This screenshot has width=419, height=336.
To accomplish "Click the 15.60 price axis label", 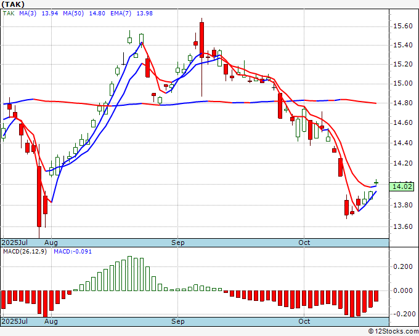I will pos(403,26).
